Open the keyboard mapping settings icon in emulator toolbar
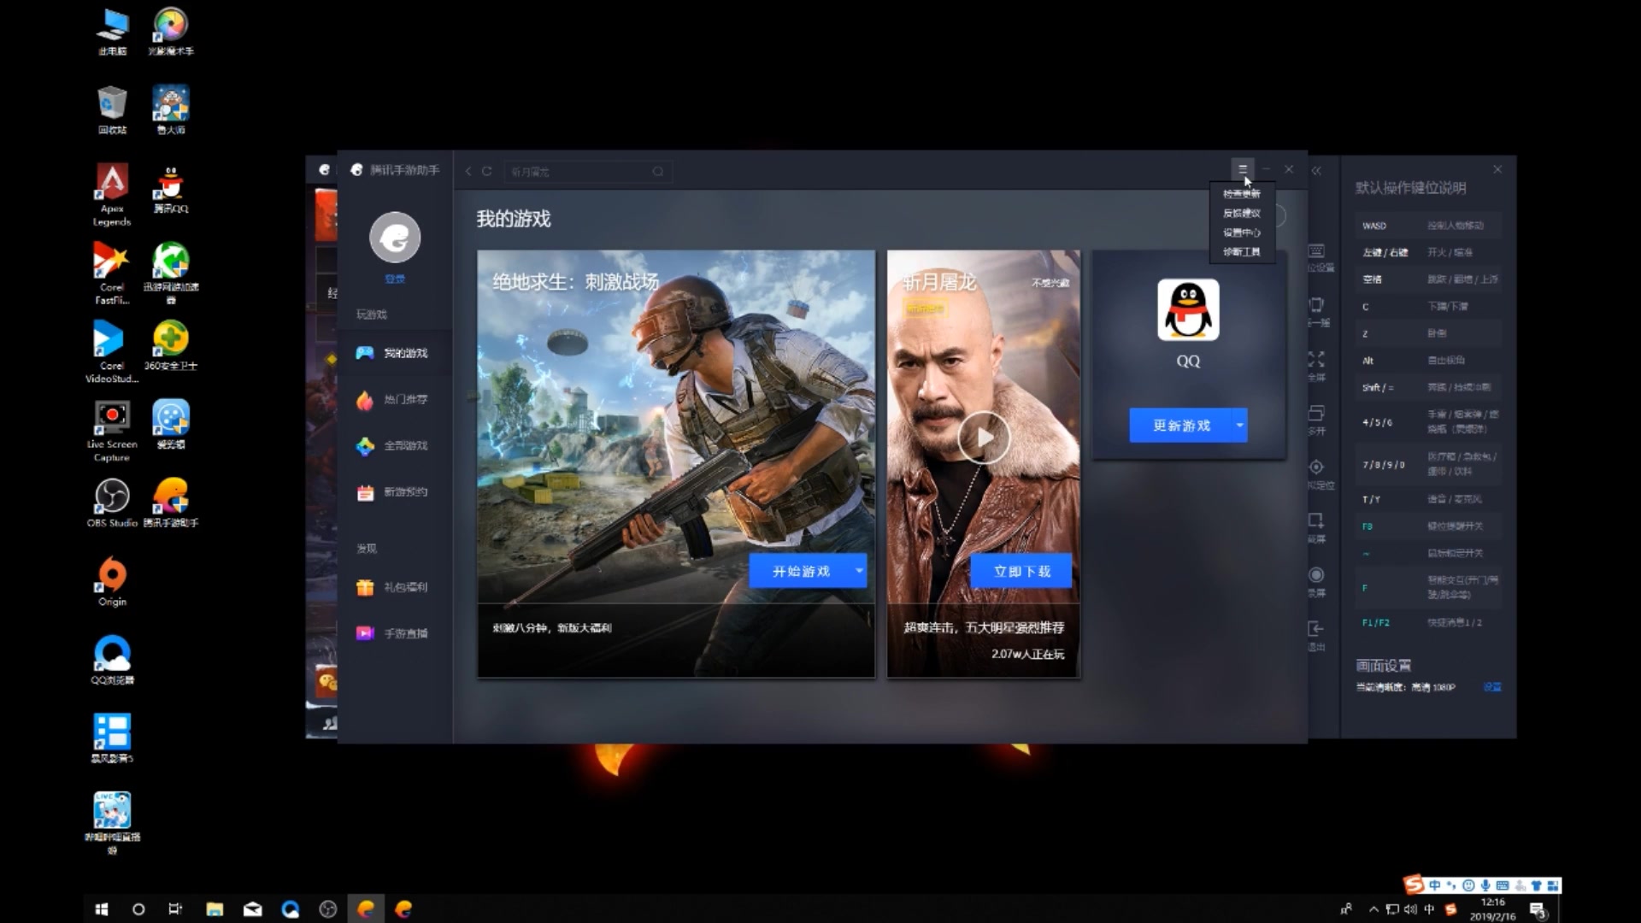Screen dimensions: 1641x923 [x=1316, y=251]
